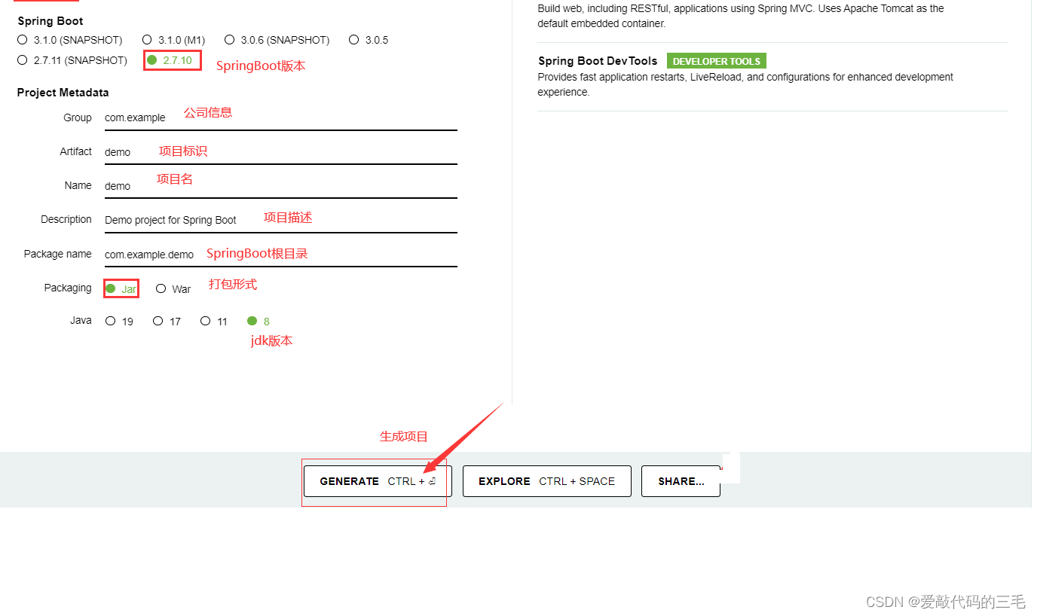This screenshot has width=1037, height=616.
Task: Choose Java version 19
Action: coord(120,321)
